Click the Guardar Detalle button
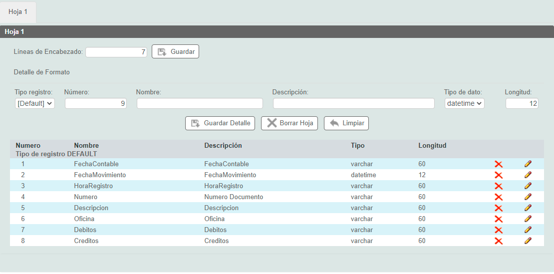The image size is (554, 274). click(220, 123)
